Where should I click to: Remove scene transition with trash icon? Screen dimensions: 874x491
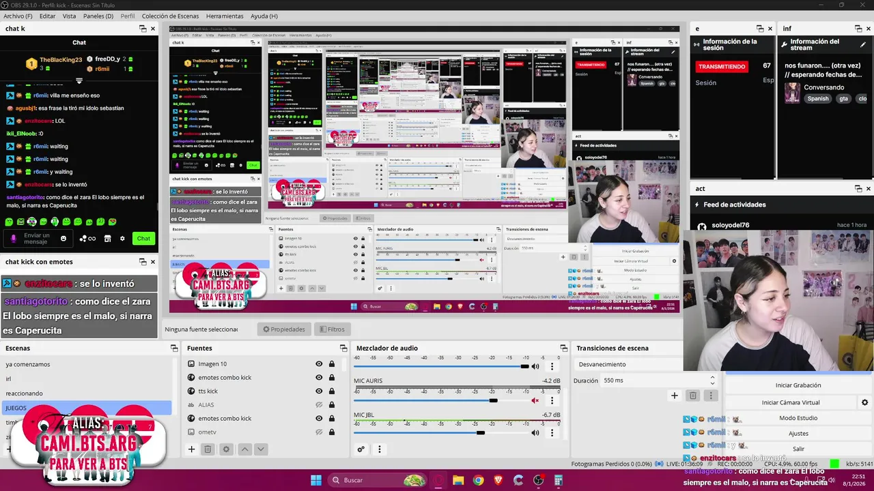[x=693, y=396]
